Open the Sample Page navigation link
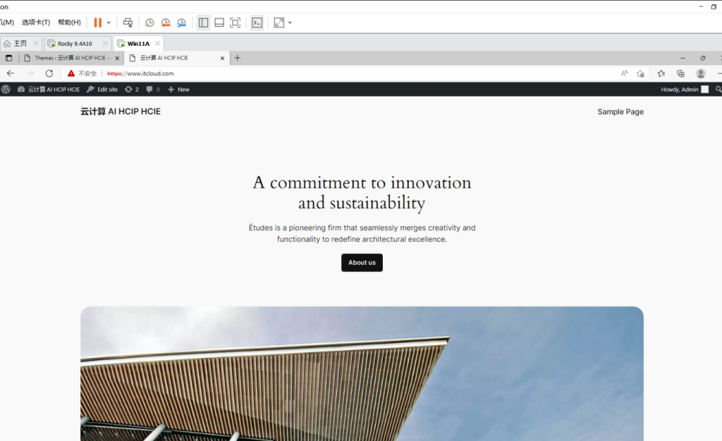Viewport: 722px width, 441px height. pos(620,111)
